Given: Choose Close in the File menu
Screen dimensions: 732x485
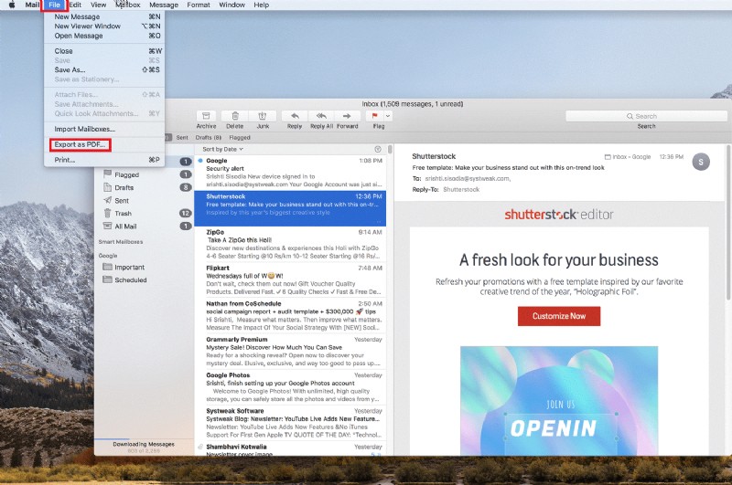Looking at the screenshot, I should pos(104,51).
